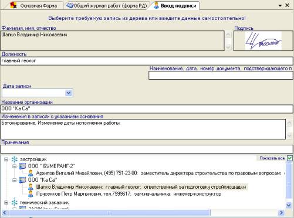
Task: Click the tree vertical scrollbar thumb
Action: [x=289, y=180]
